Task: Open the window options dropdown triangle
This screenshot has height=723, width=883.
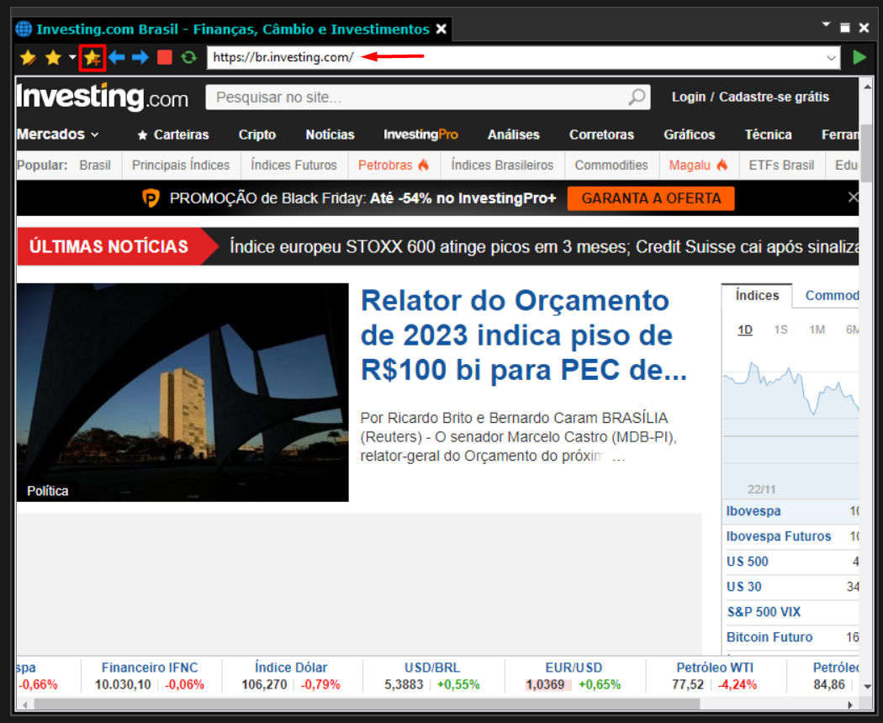Action: 826,24
